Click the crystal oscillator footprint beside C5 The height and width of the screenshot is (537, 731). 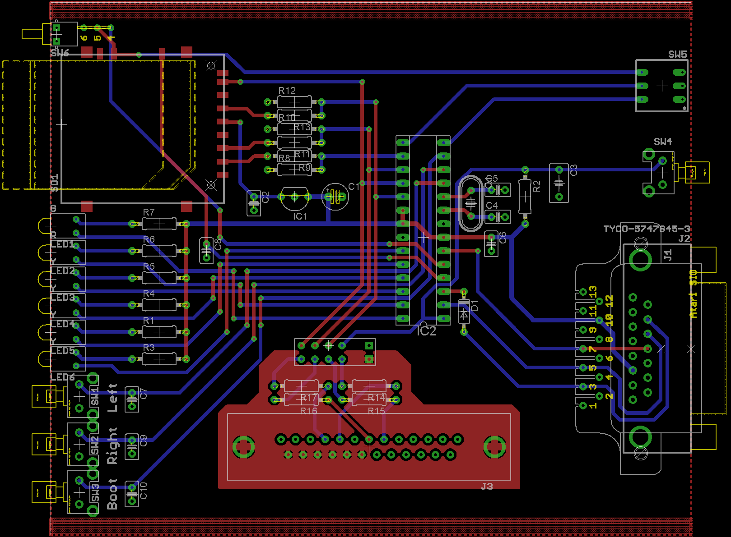click(x=470, y=203)
